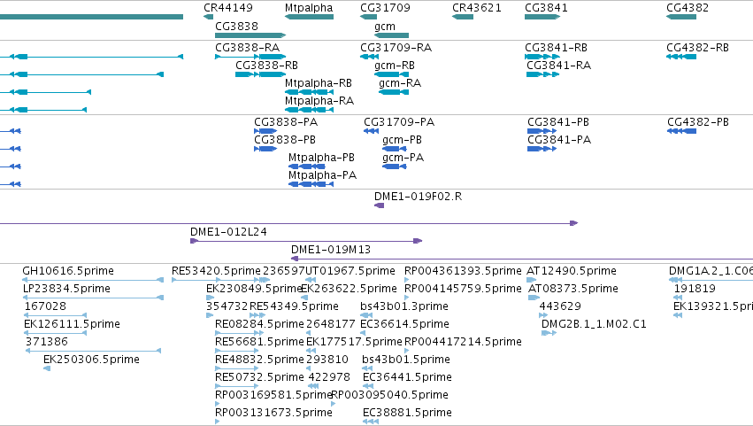Image resolution: width=753 pixels, height=426 pixels.
Task: Select the CR43621 gene label
Action: point(476,8)
